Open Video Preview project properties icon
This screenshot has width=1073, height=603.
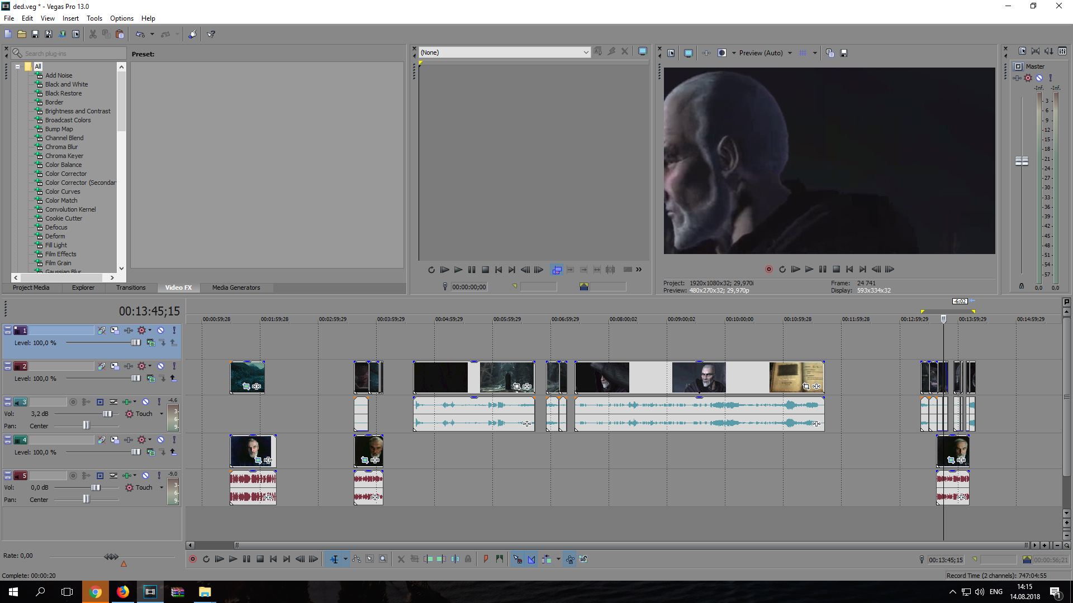pos(671,53)
